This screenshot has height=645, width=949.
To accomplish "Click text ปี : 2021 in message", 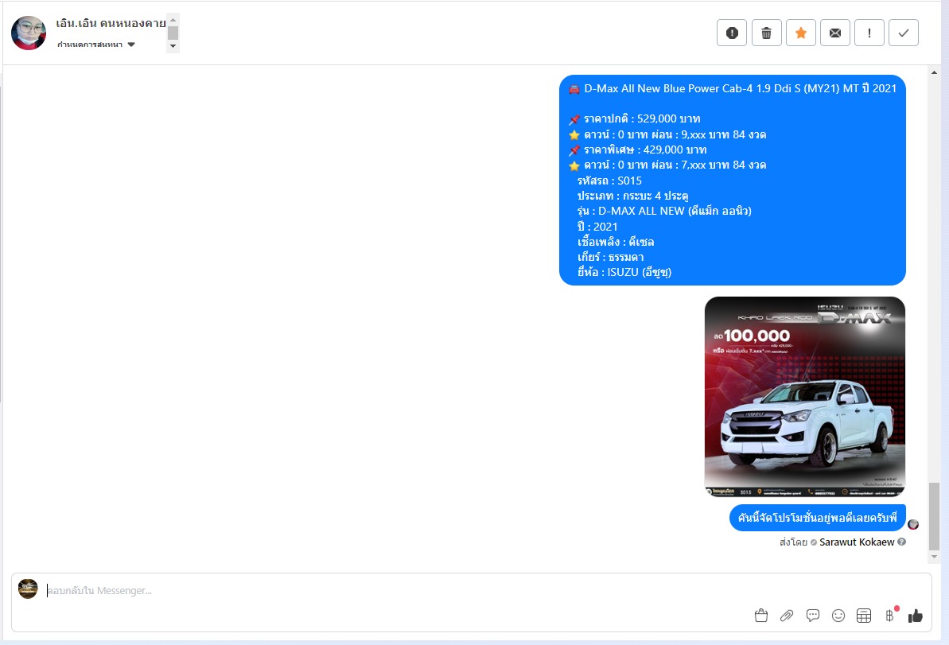I will [597, 227].
